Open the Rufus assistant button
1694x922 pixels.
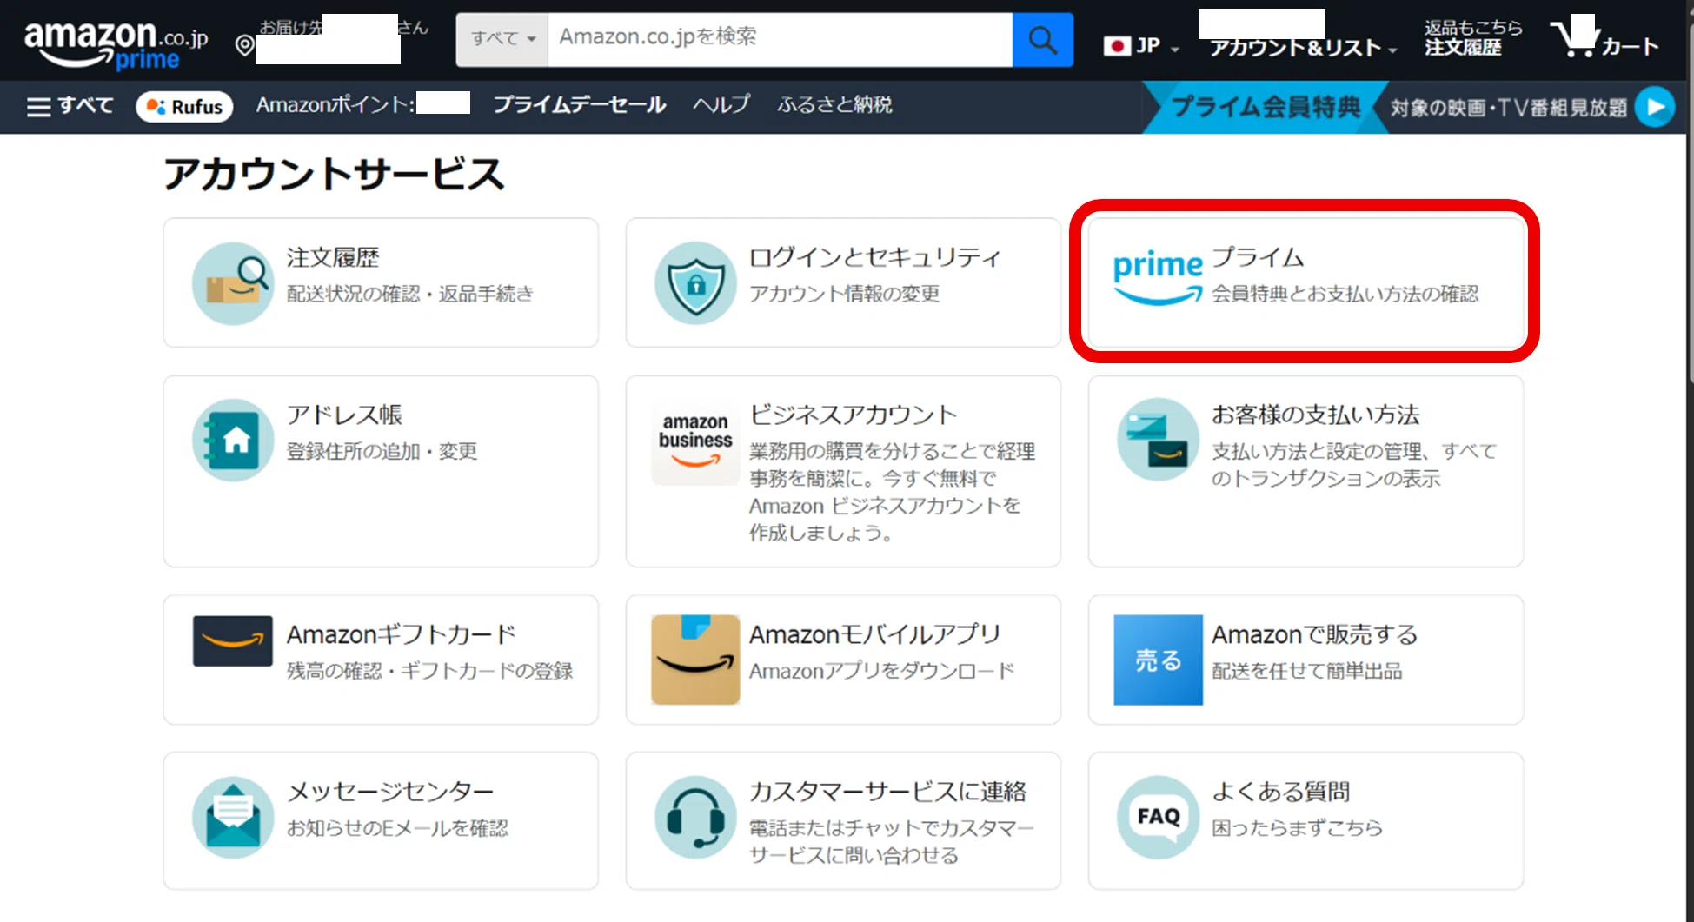pyautogui.click(x=184, y=107)
